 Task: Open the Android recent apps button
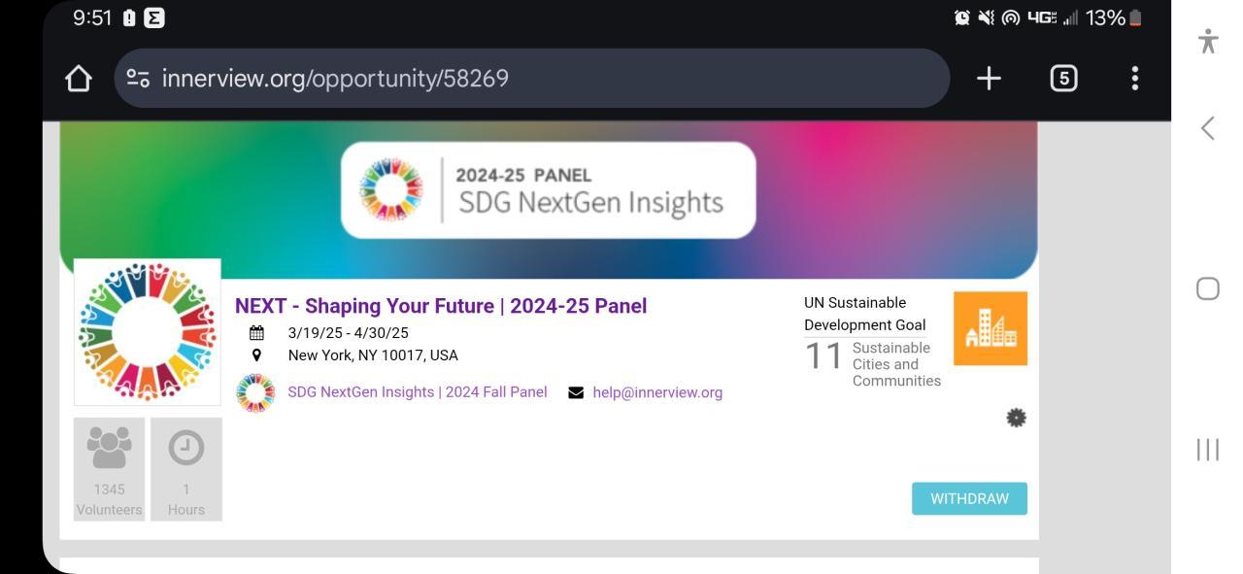[1208, 449]
